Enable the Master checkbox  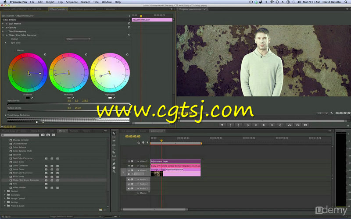pyautogui.click(x=15, y=50)
